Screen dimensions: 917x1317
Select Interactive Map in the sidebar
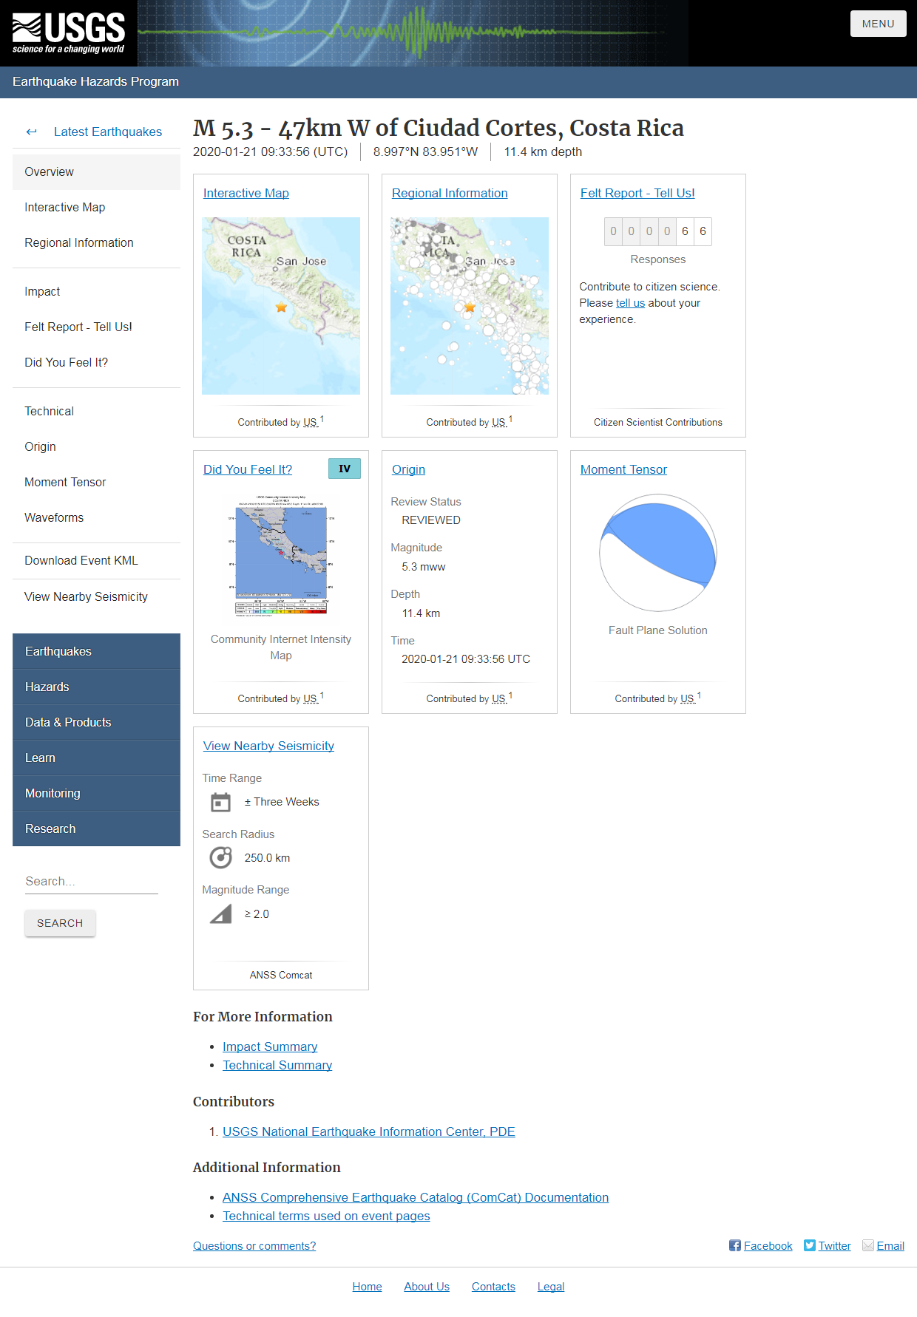(96, 207)
